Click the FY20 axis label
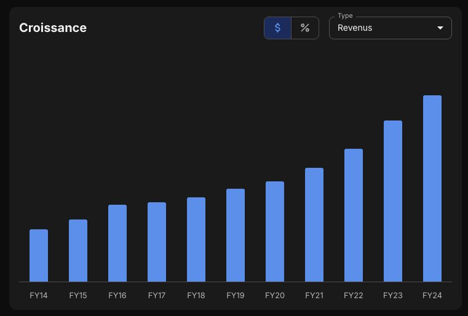The image size is (468, 316). click(275, 296)
